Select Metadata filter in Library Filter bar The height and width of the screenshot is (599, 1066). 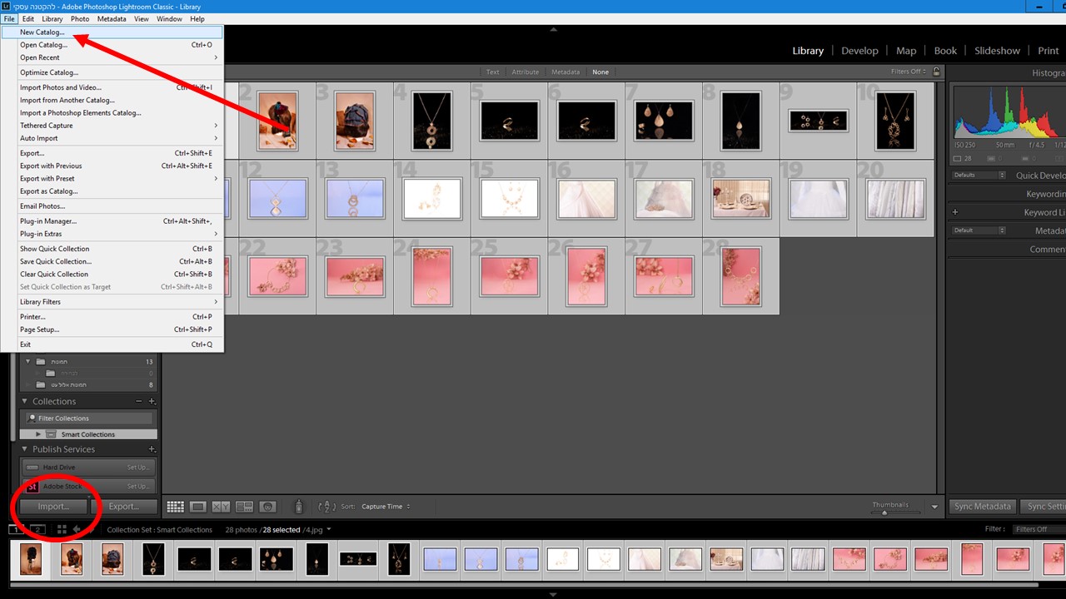pyautogui.click(x=565, y=72)
